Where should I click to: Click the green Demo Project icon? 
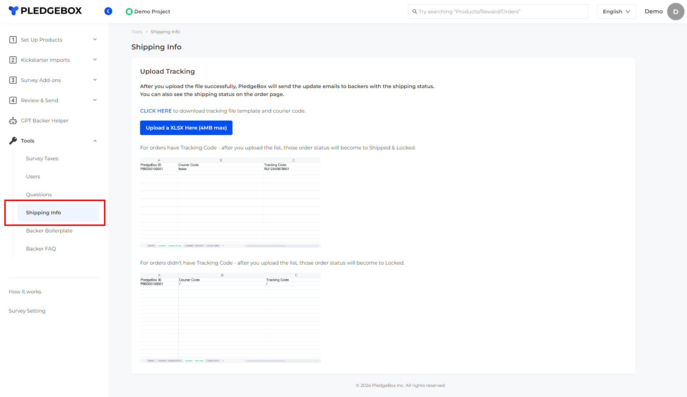[129, 12]
